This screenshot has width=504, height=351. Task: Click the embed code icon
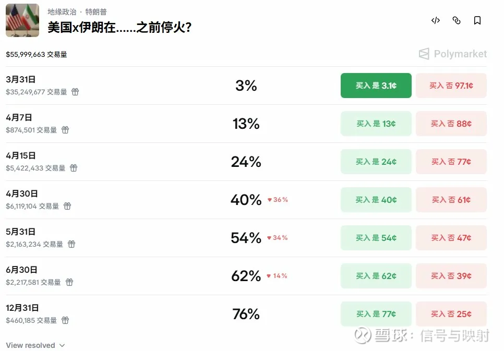coord(436,20)
